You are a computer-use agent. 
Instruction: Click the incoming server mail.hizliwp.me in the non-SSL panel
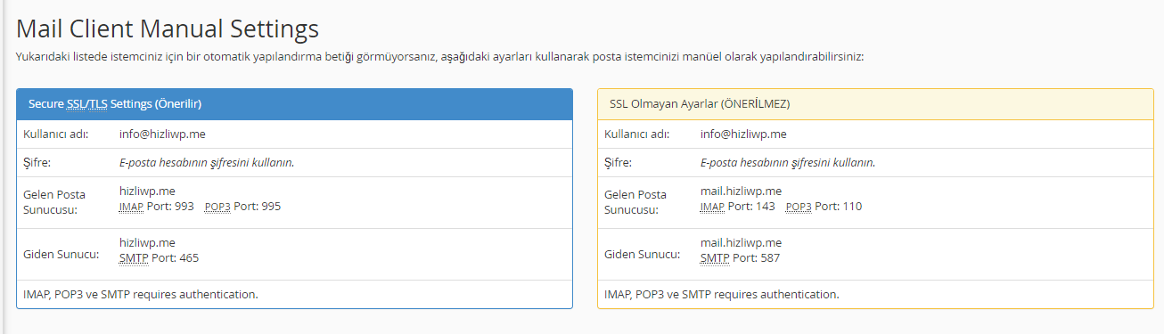[741, 191]
